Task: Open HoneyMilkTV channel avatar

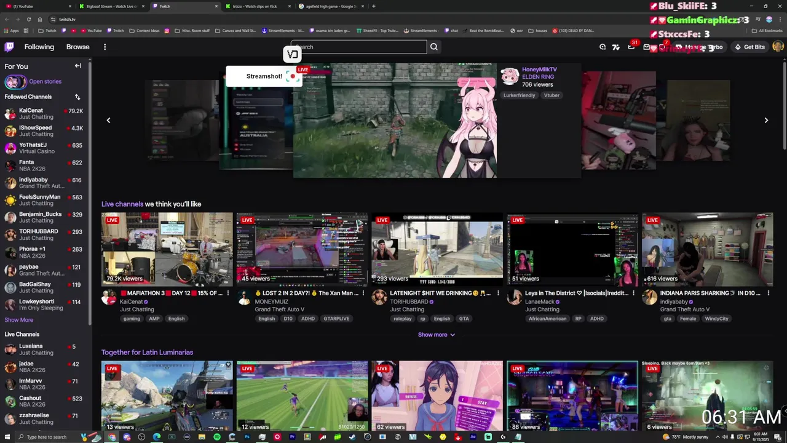Action: tap(510, 76)
